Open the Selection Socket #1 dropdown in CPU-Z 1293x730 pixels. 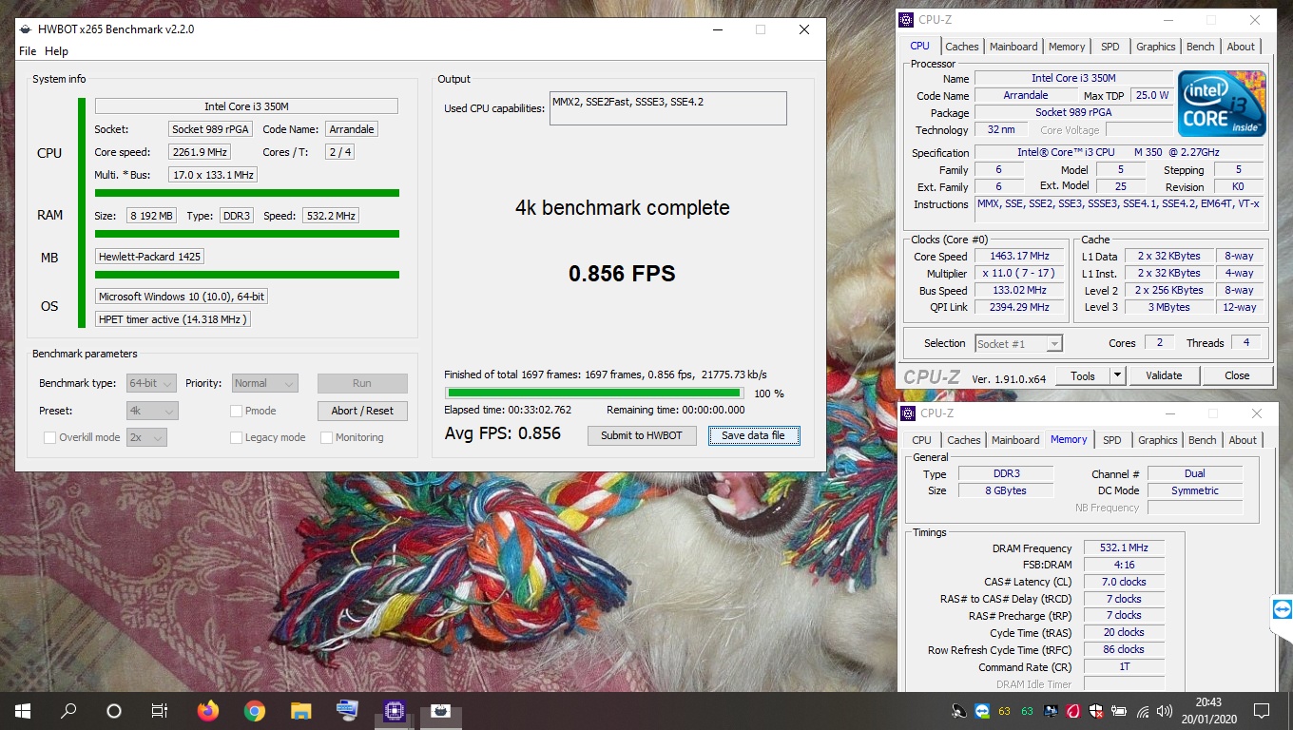click(1018, 343)
